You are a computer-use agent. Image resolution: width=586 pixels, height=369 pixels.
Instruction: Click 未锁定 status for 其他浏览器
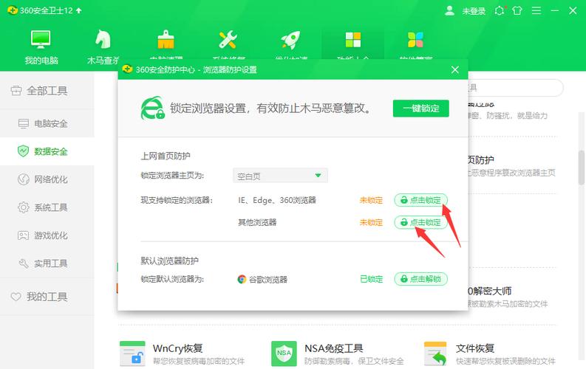(x=371, y=223)
